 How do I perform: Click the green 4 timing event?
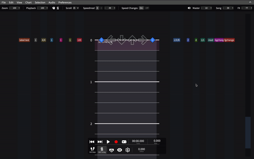196,40
